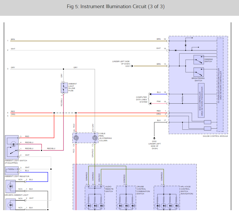Click the upper small box near pin 17 line
Screen dimensions: 239x212
coord(207,122)
